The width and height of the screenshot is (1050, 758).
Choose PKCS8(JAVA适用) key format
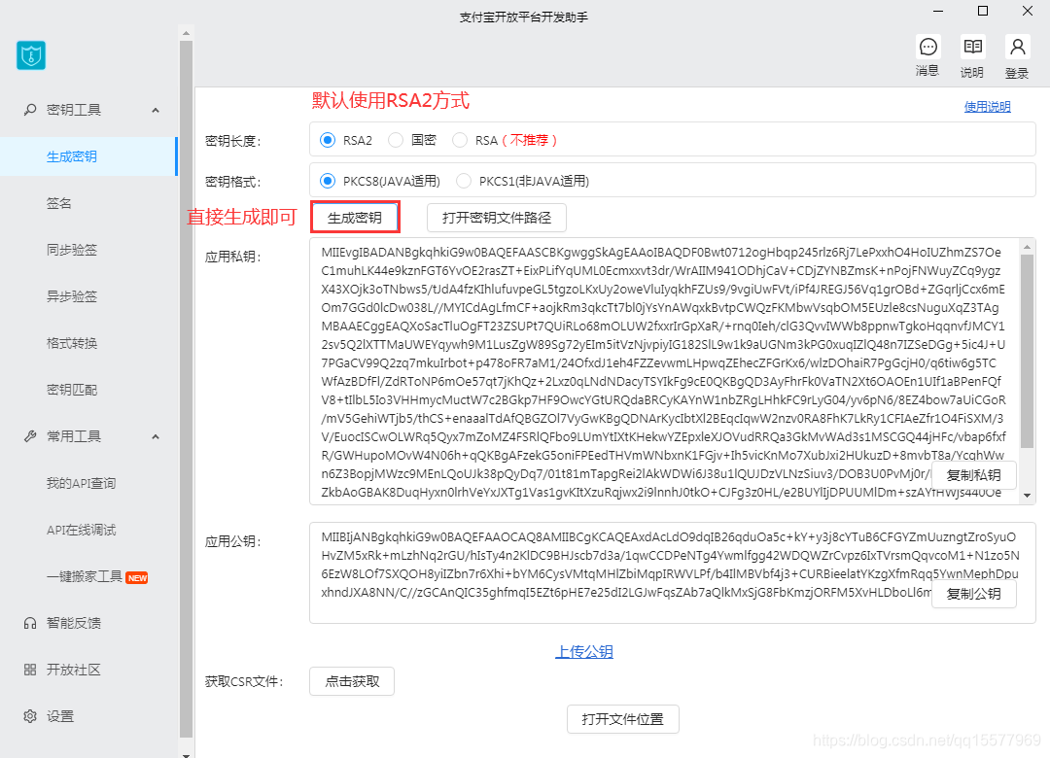click(x=328, y=181)
